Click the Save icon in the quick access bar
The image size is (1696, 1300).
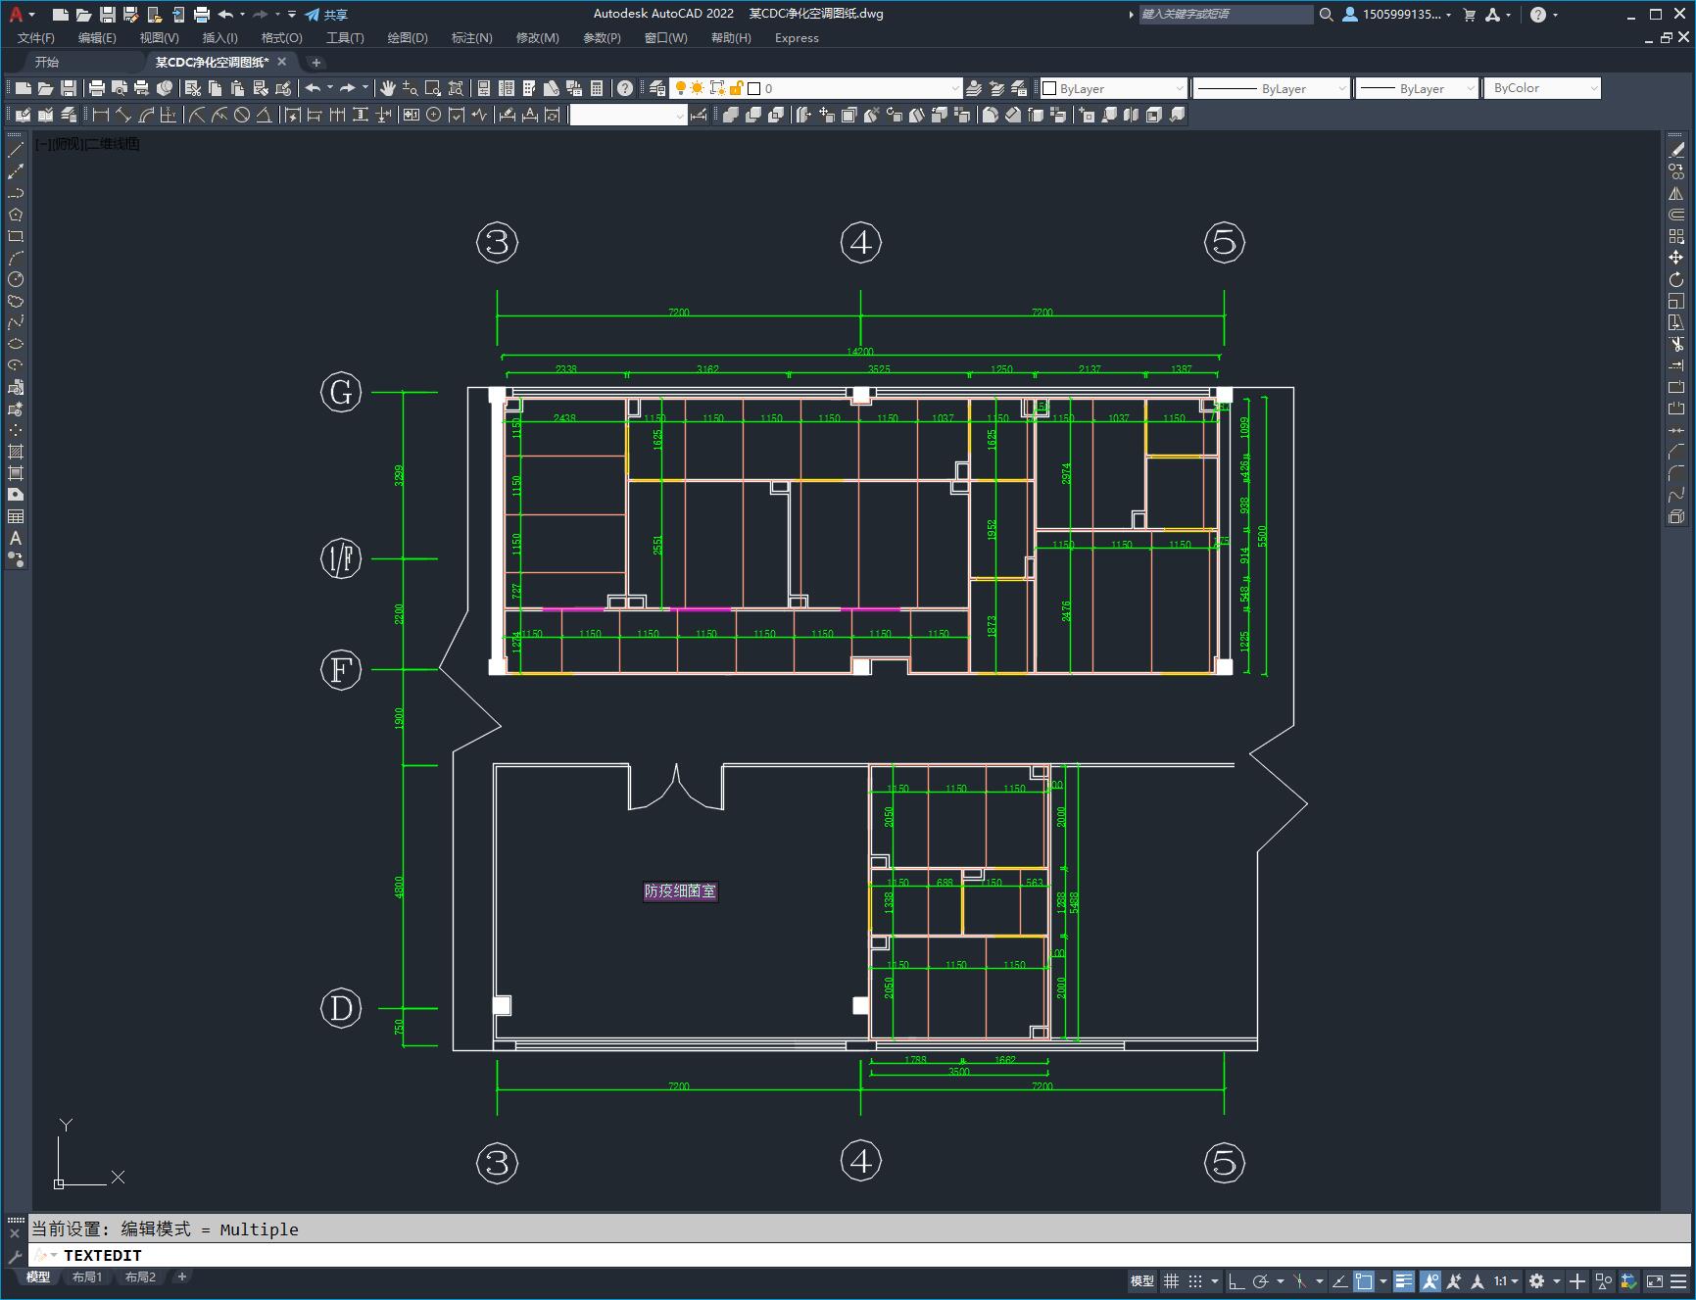tap(108, 14)
